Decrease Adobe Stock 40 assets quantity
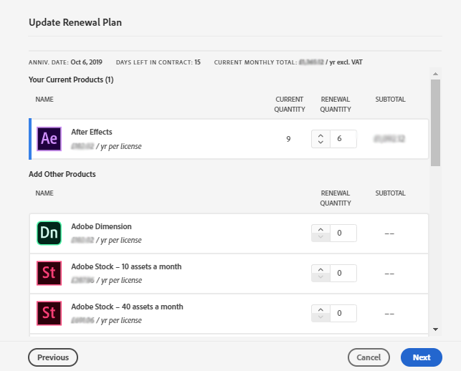The width and height of the screenshot is (461, 371). click(320, 317)
